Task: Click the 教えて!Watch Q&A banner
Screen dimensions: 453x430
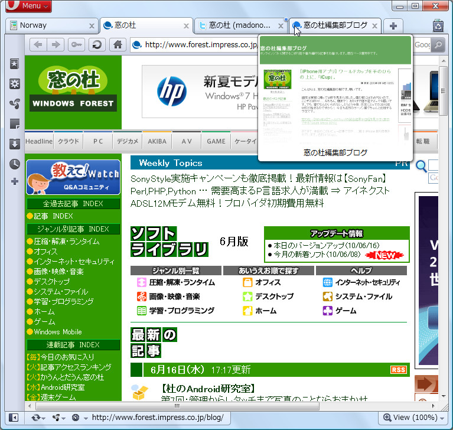Action: point(73,177)
